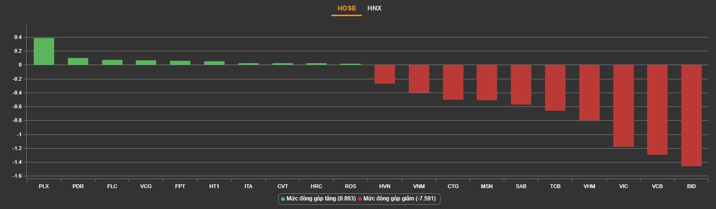Click the red MSN bar
716x209 pixels.
point(487,83)
